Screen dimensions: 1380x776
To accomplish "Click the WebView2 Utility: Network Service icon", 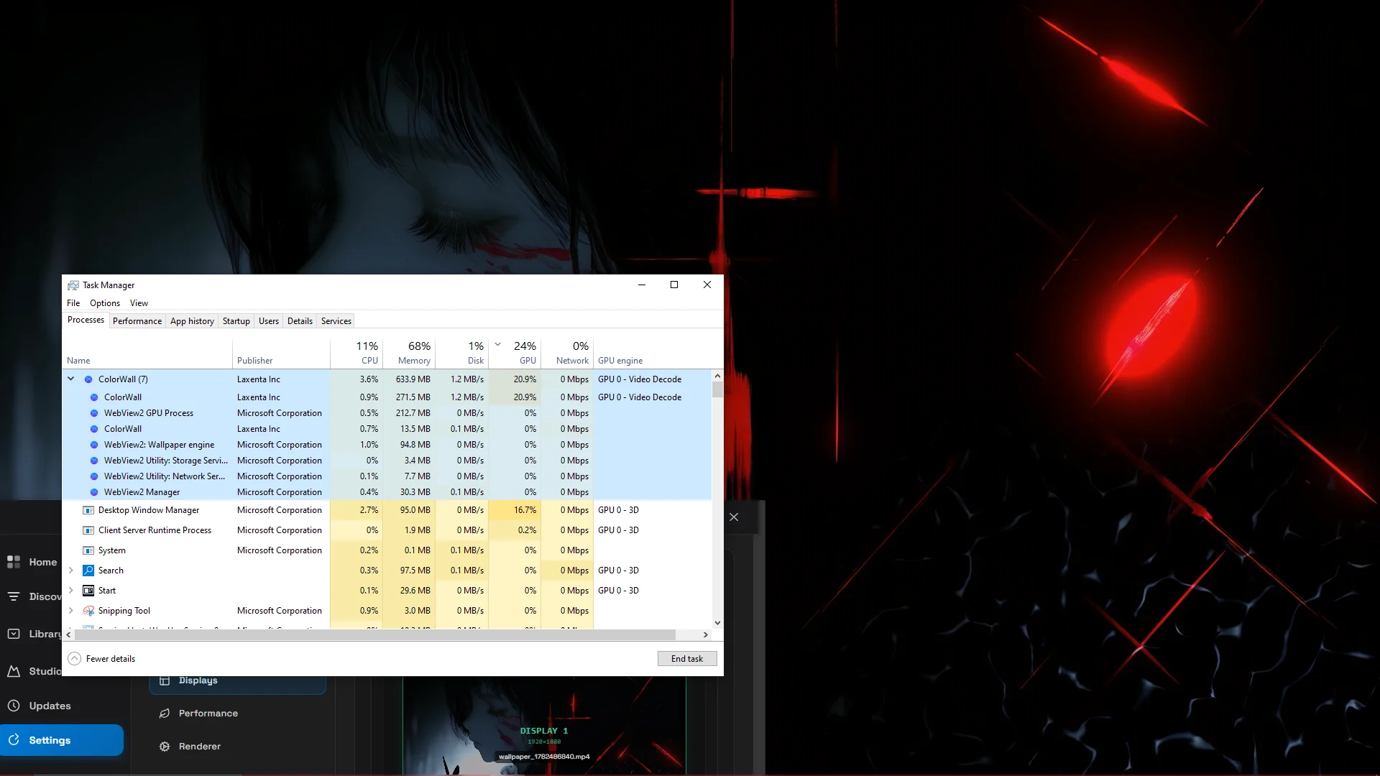I will pos(94,476).
